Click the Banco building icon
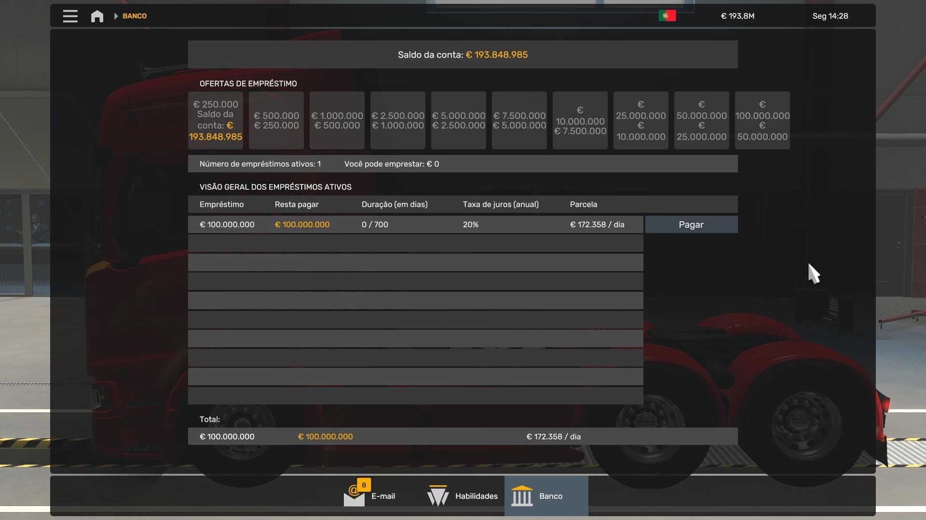This screenshot has width=926, height=520. [522, 496]
